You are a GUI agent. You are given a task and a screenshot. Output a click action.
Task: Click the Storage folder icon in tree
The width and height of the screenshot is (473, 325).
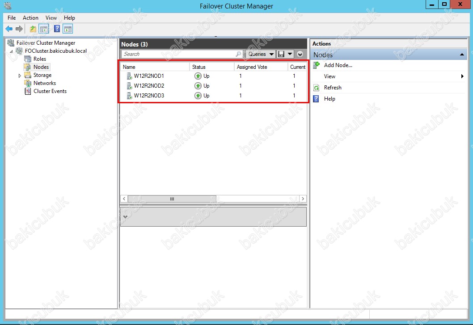pos(28,75)
